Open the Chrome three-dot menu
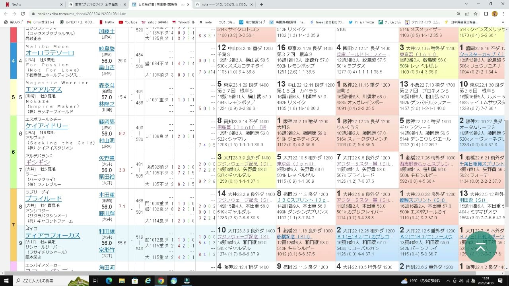This screenshot has width=509, height=286. click(503, 14)
